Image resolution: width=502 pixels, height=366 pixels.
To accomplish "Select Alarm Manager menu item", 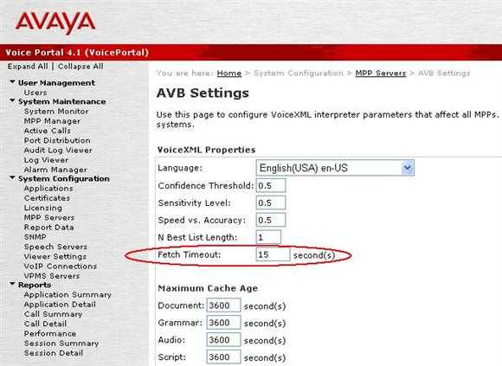I will coord(55,170).
